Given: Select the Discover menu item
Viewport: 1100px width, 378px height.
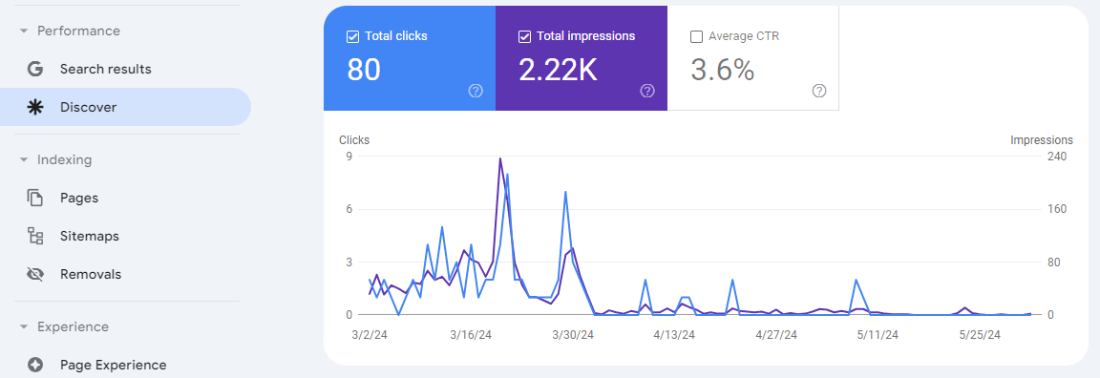Looking at the screenshot, I should pos(125,107).
